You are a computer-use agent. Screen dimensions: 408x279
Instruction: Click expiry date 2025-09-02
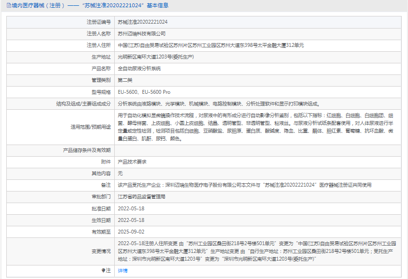point(131,232)
